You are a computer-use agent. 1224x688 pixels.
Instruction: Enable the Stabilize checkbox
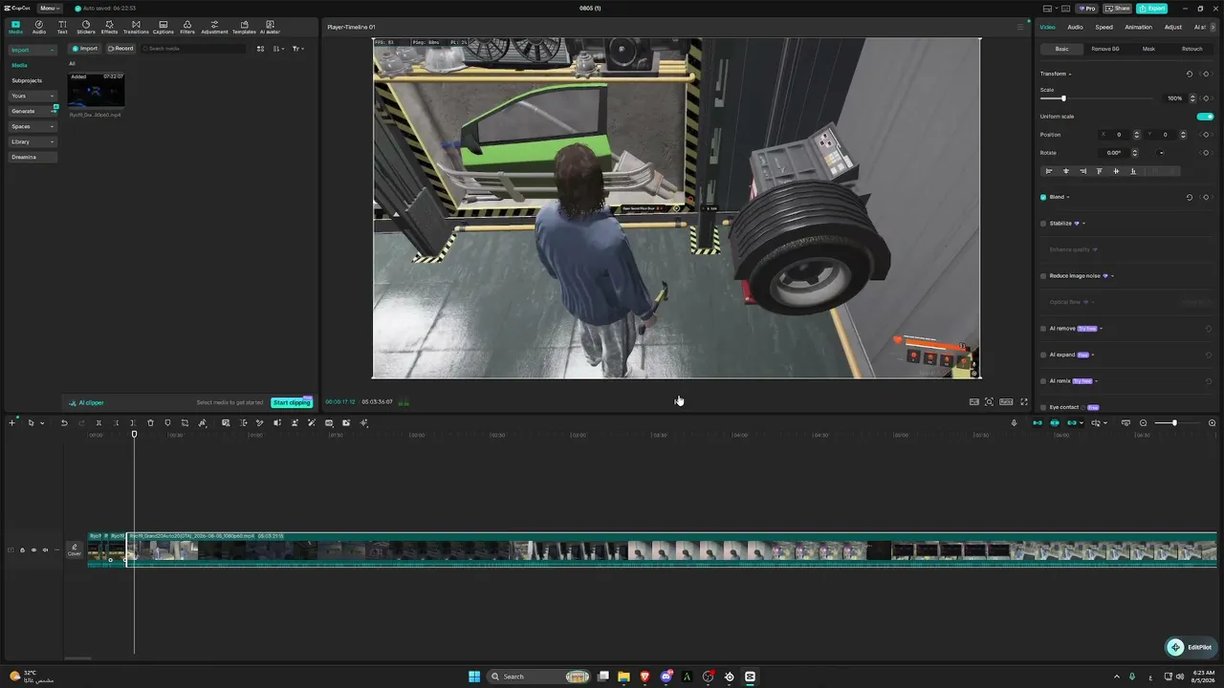(x=1043, y=224)
